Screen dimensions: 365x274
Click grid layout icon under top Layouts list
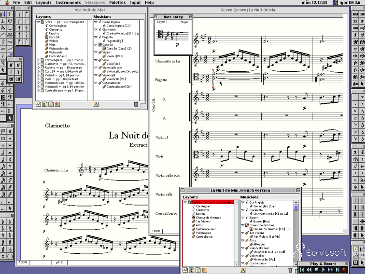pos(45,104)
